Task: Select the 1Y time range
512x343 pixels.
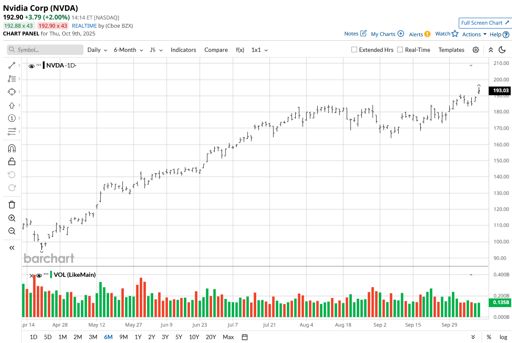Action: [138, 337]
